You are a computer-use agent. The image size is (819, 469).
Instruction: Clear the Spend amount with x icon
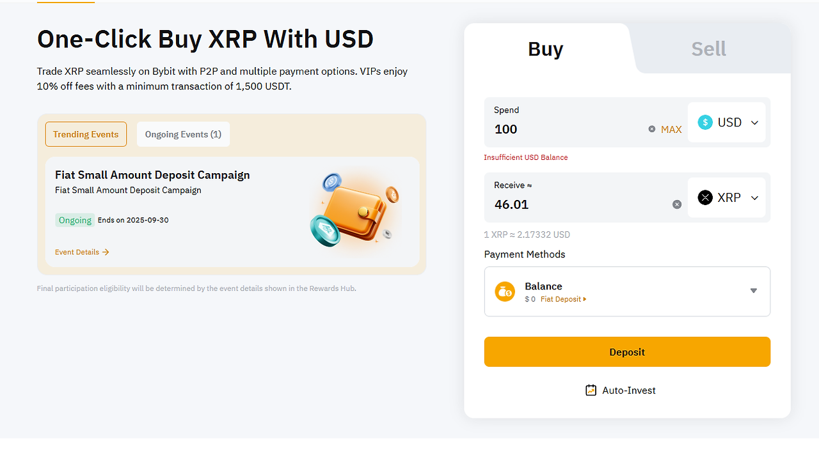(x=652, y=129)
